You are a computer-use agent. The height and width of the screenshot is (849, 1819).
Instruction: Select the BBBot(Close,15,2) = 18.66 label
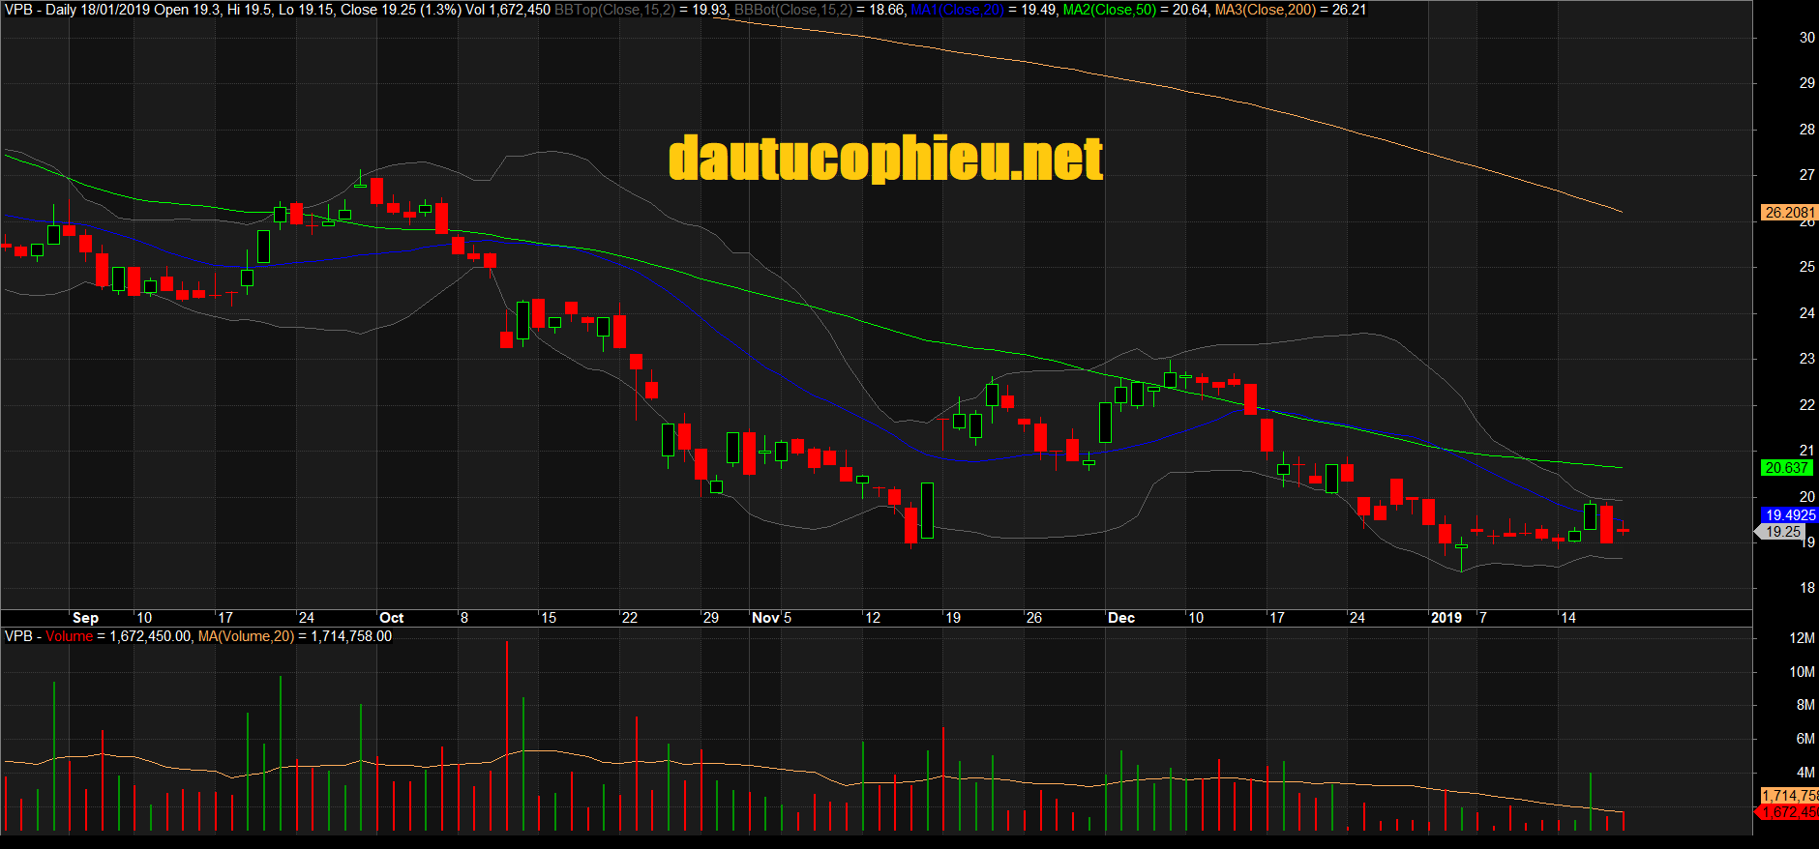[x=820, y=10]
